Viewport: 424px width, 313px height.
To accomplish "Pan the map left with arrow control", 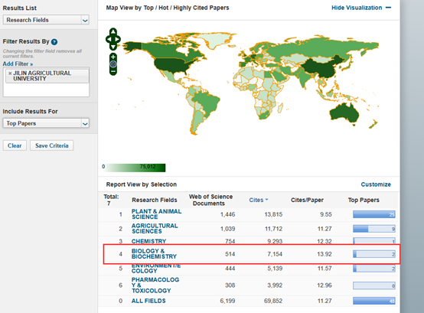I will point(109,39).
